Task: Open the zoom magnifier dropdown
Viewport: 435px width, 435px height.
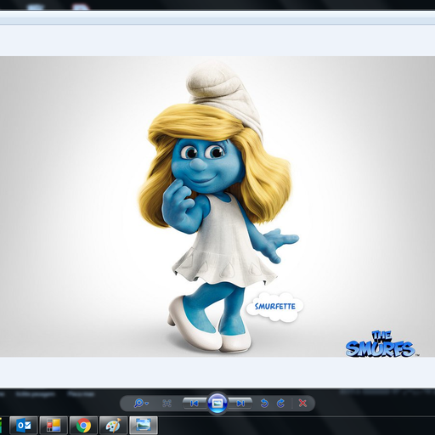Action: tap(141, 403)
